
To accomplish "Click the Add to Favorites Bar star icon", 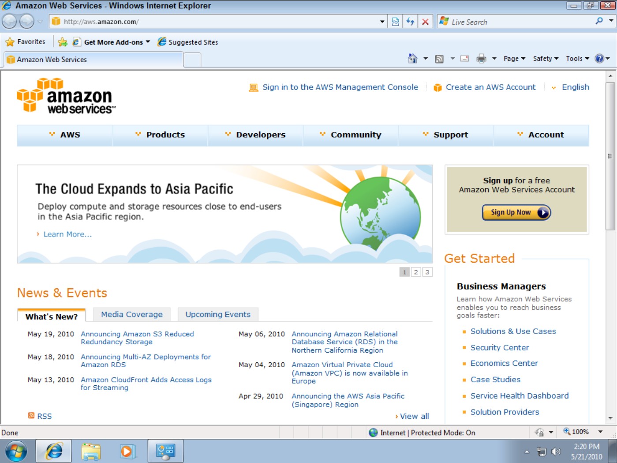I will pos(63,42).
